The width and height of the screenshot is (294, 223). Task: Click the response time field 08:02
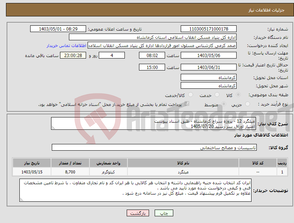click(152, 55)
